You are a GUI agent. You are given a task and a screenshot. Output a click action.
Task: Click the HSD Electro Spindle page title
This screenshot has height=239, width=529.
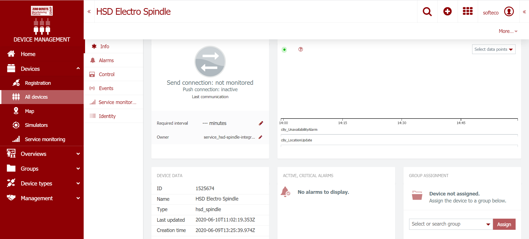coord(133,12)
